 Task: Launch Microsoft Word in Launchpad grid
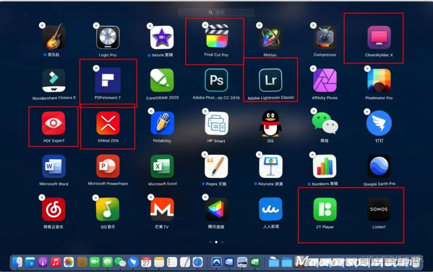(x=54, y=166)
